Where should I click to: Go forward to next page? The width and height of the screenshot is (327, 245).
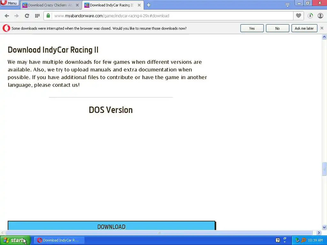[x=17, y=16]
